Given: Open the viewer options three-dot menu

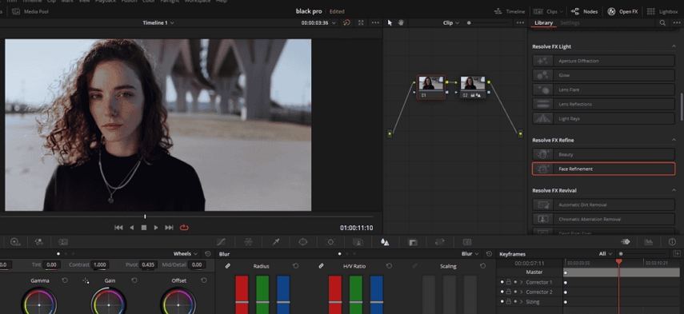Looking at the screenshot, I should (375, 22).
